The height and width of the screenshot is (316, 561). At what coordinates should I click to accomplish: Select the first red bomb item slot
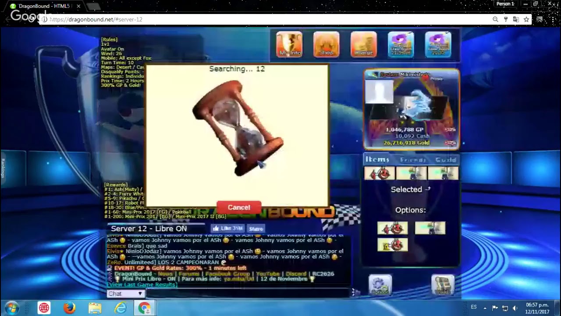click(380, 174)
